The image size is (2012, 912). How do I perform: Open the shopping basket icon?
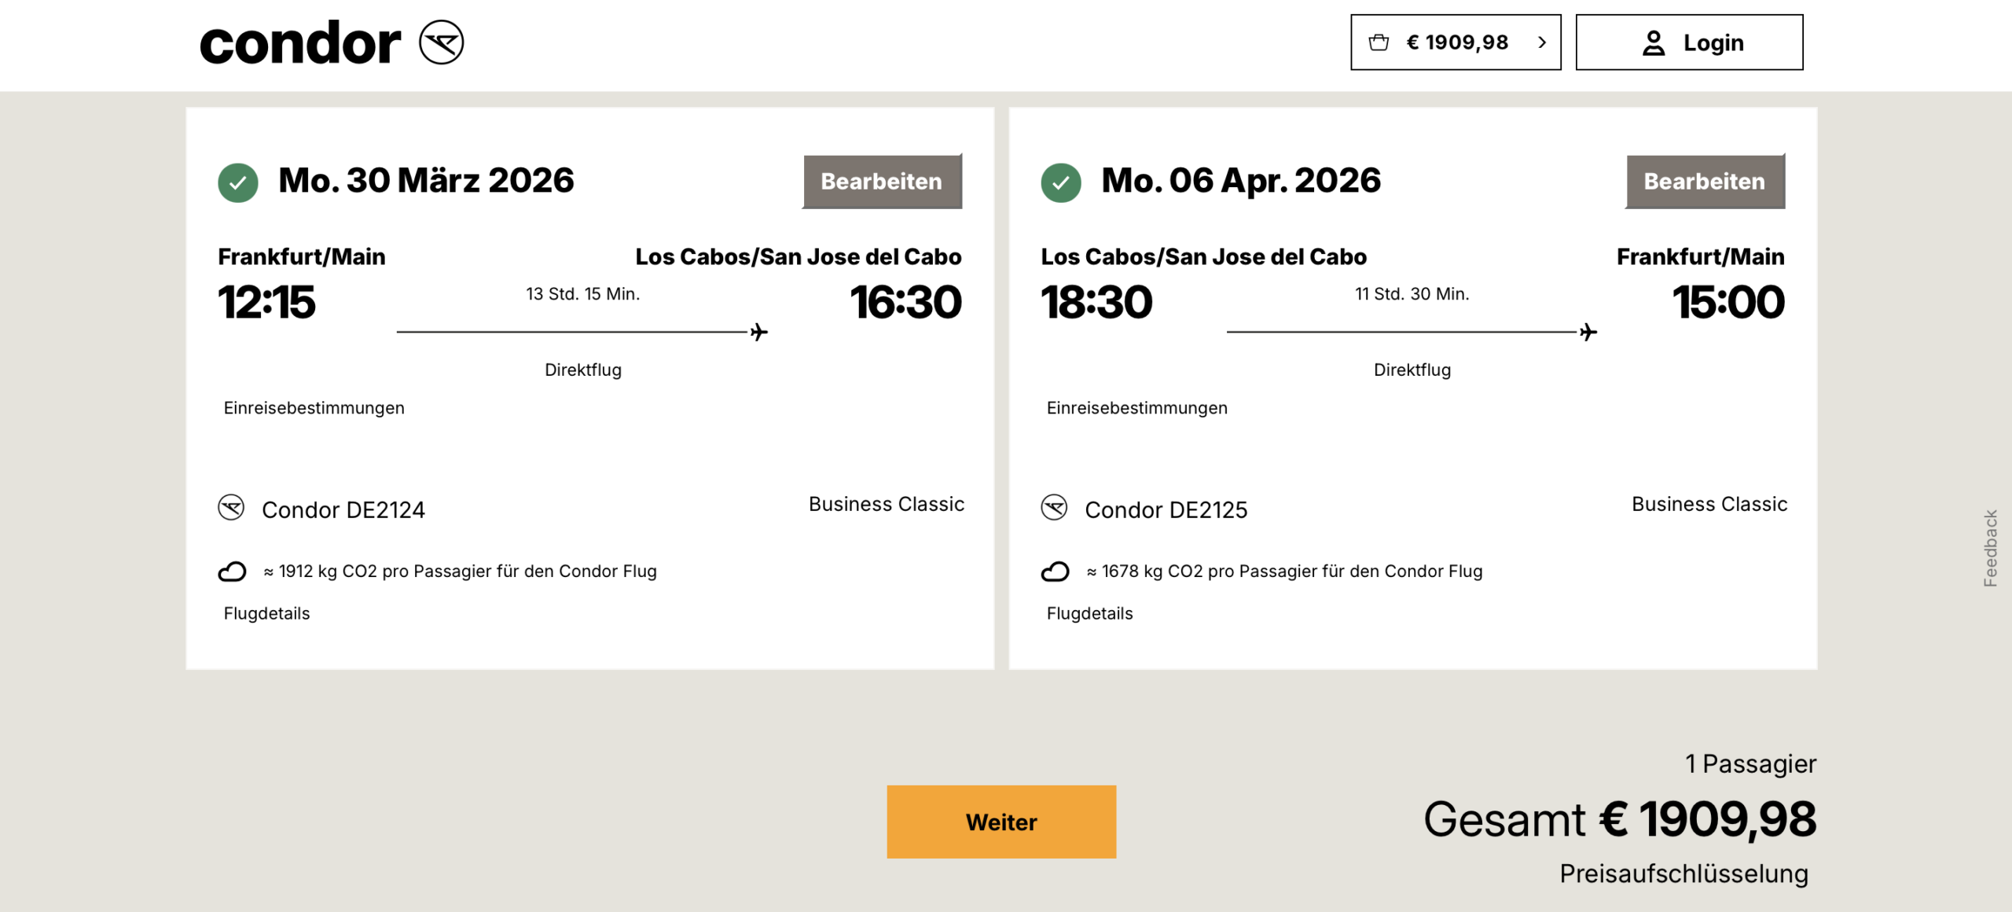[1379, 42]
